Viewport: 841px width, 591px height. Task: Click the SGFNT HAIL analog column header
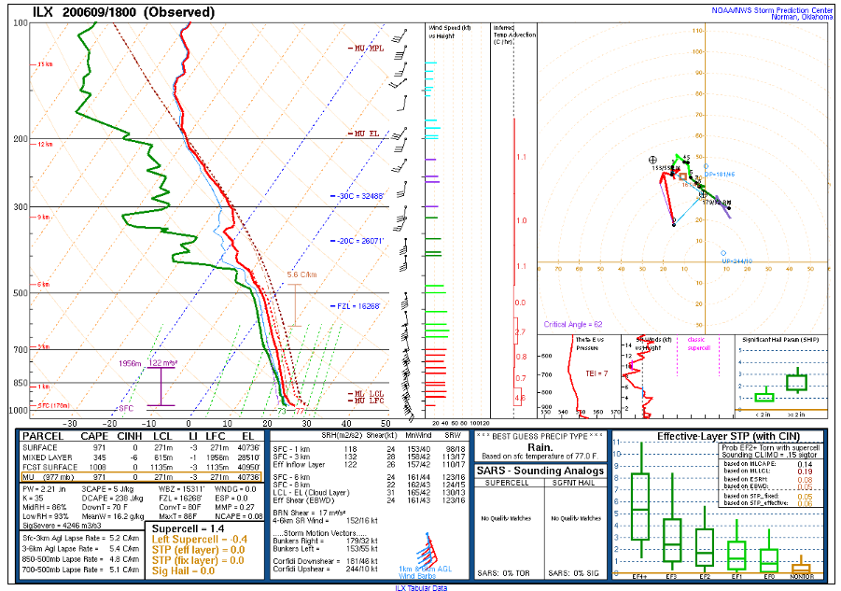coord(576,483)
